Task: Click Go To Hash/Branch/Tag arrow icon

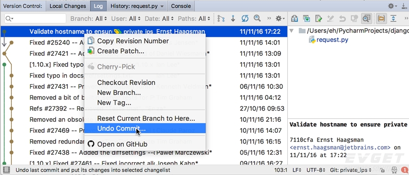Action: (x=233, y=19)
